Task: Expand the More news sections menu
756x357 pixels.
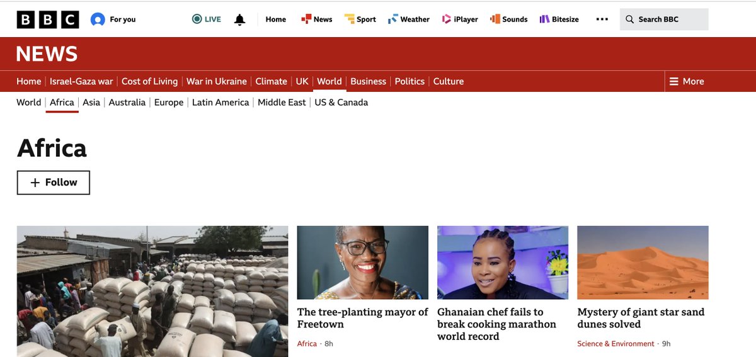Action: coord(687,81)
